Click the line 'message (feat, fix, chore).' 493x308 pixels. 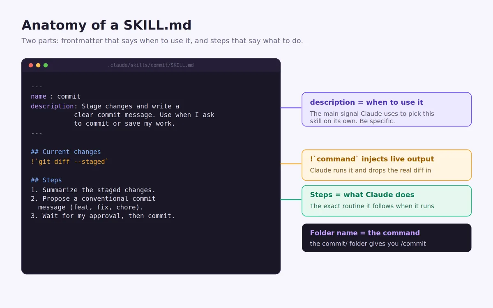click(x=91, y=207)
